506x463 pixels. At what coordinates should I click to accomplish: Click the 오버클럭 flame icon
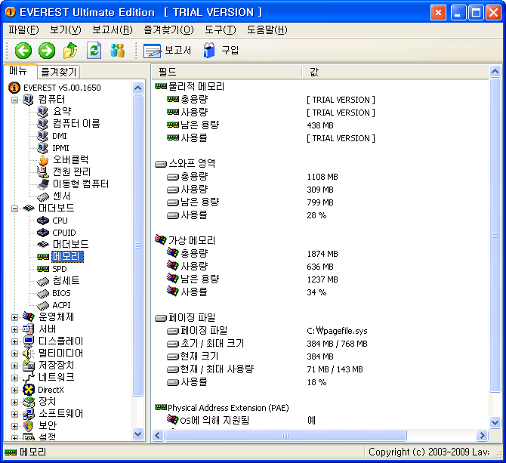coord(43,160)
